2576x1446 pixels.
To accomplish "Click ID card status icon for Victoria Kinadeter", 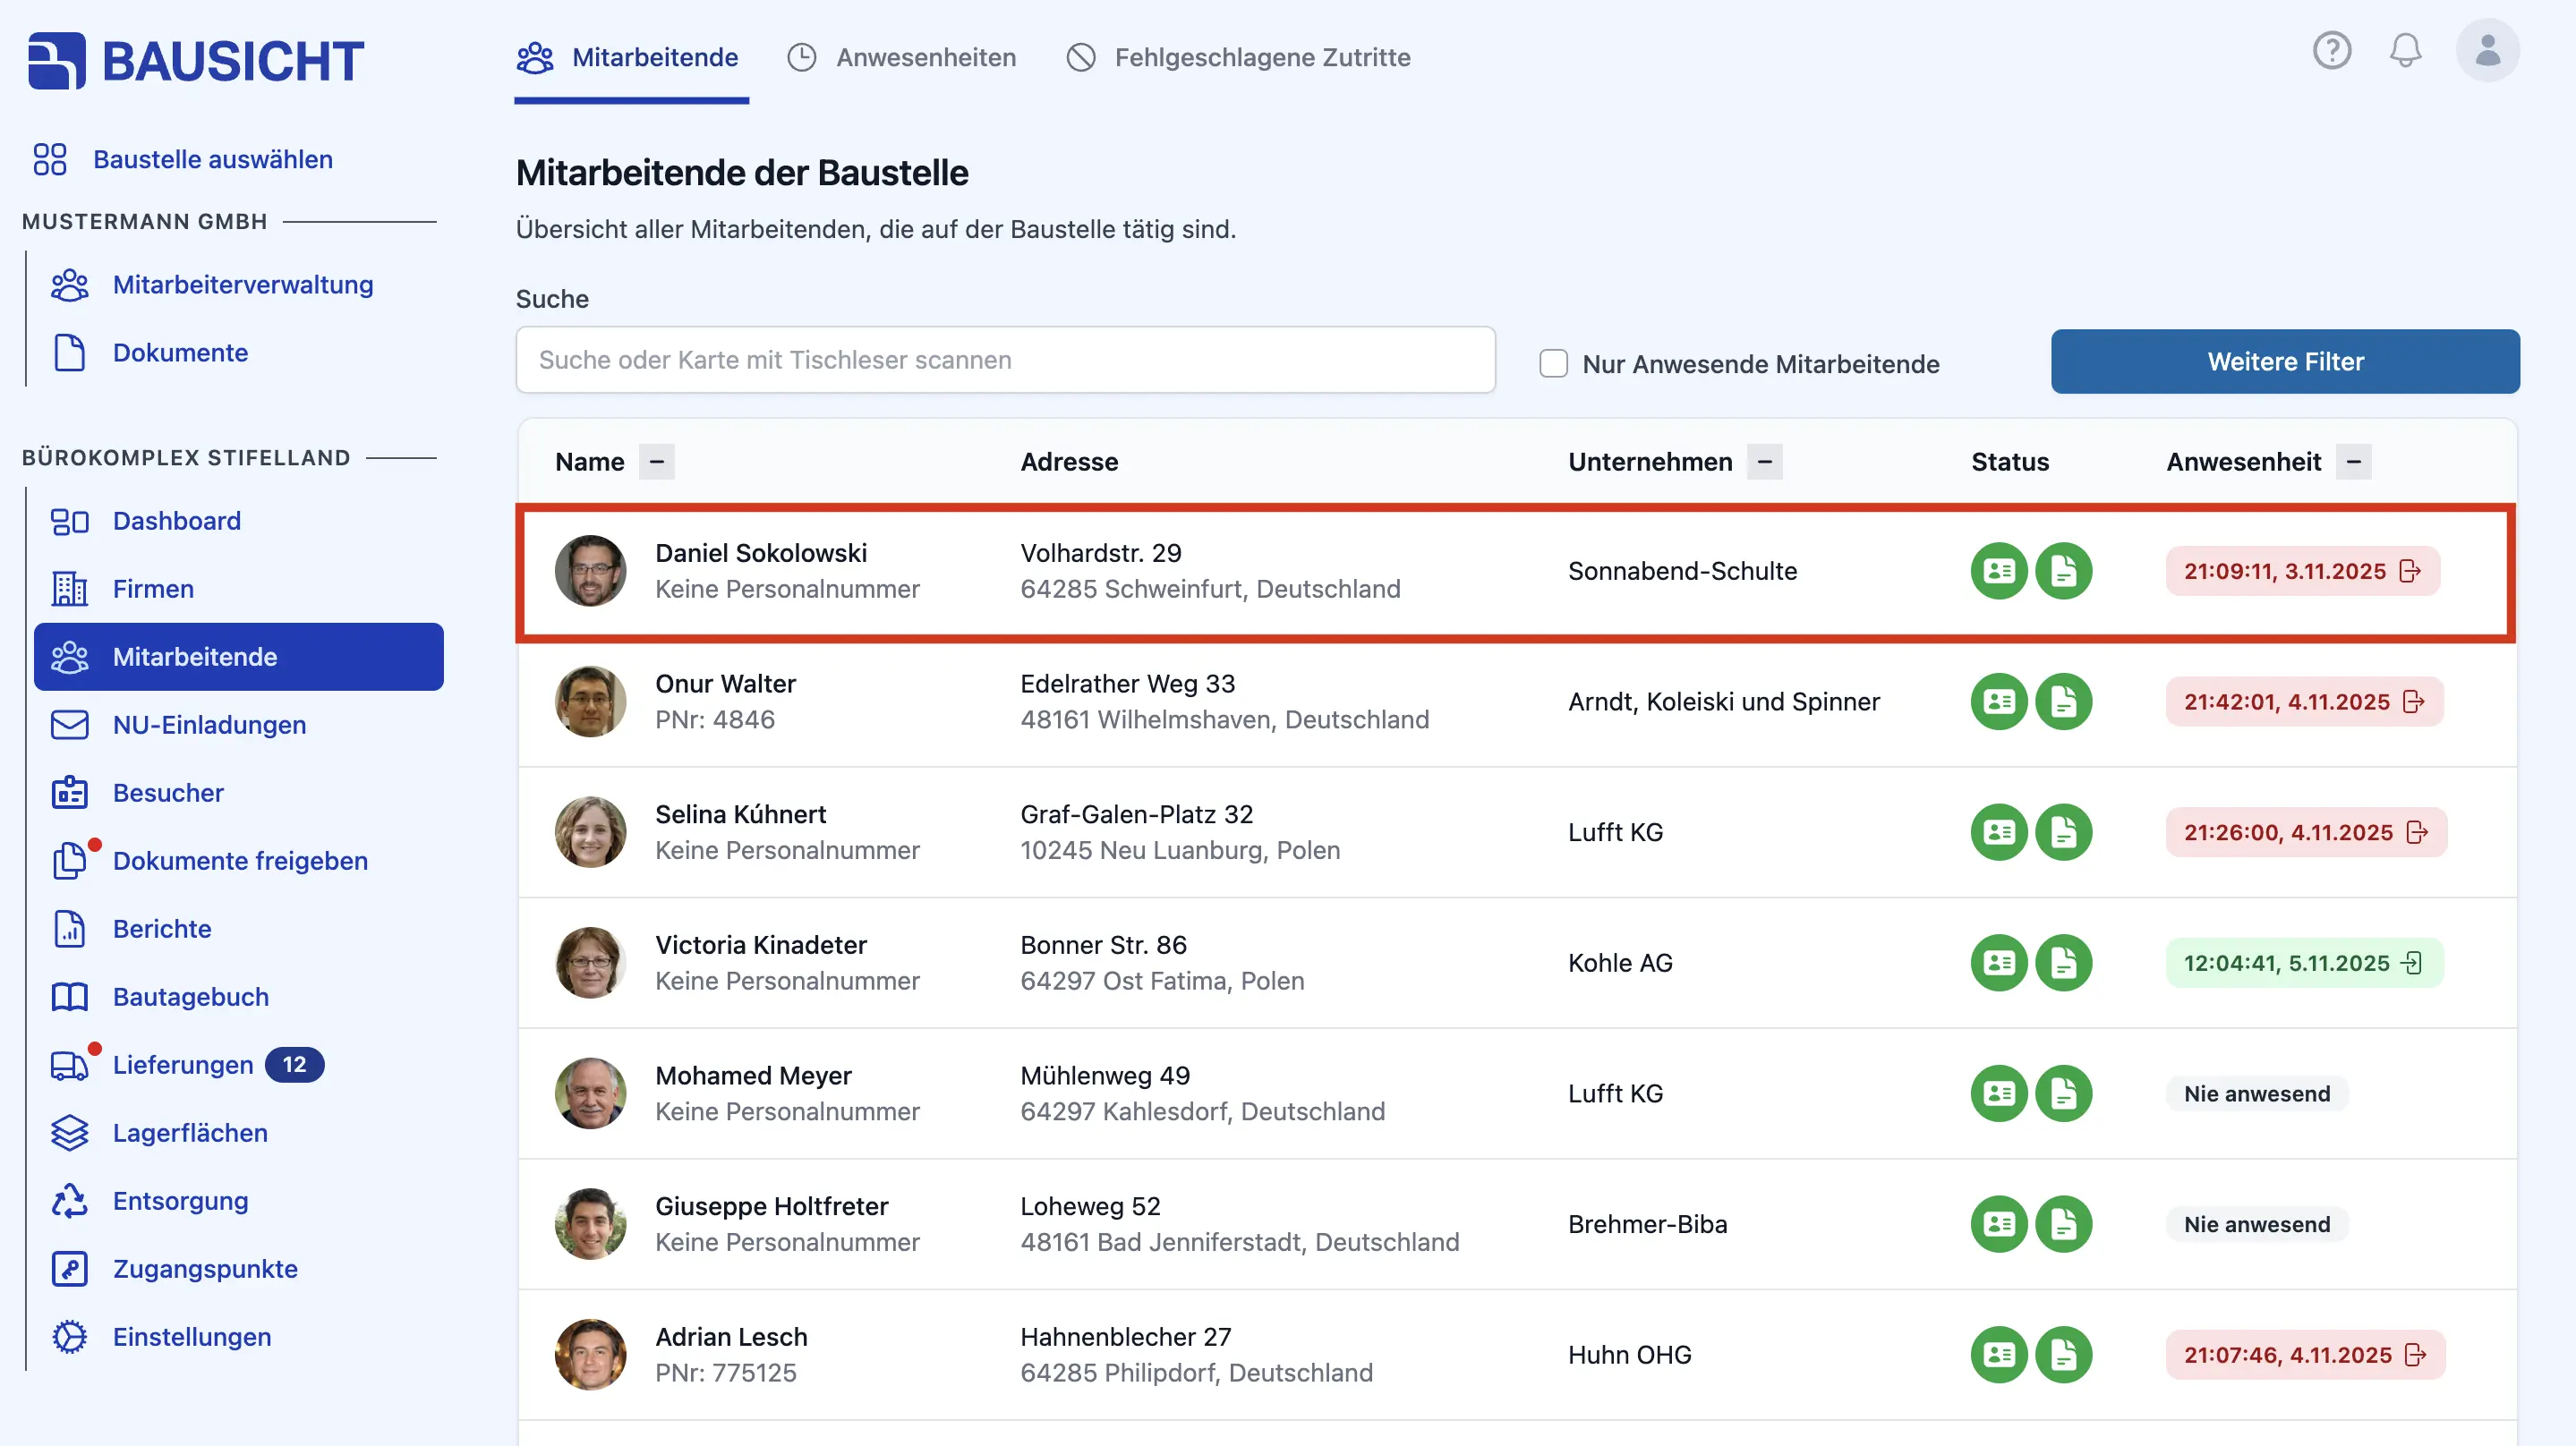I will pos(1998,963).
